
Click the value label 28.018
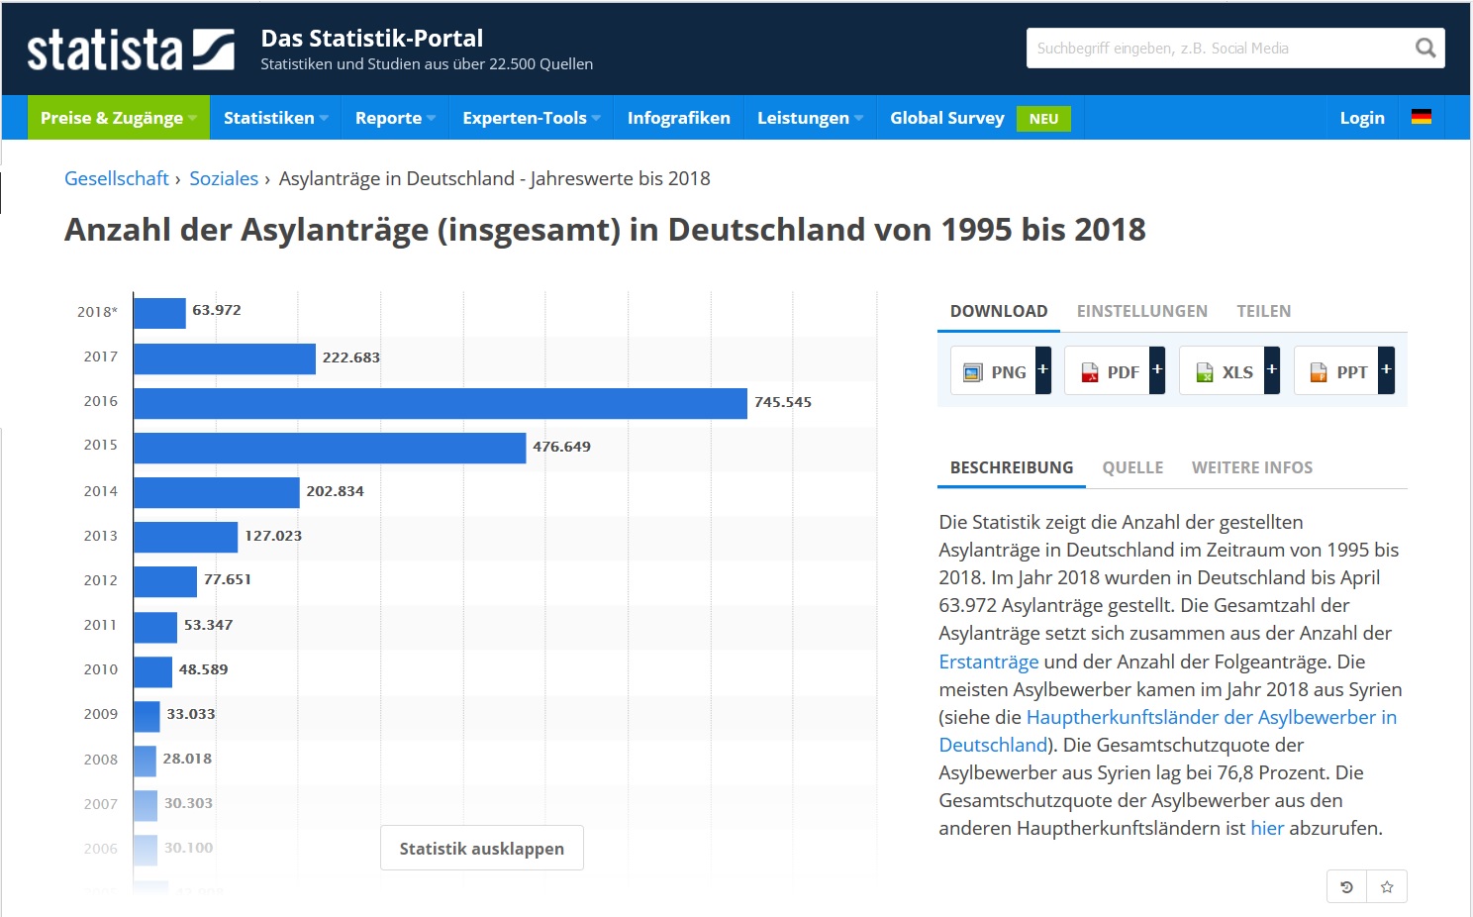click(x=188, y=759)
